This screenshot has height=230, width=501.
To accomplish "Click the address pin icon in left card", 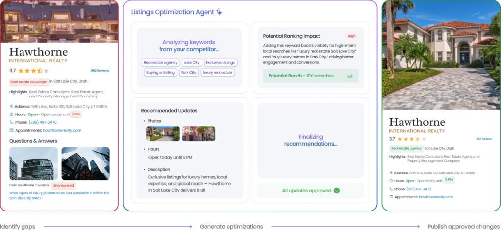I will pos(11,106).
